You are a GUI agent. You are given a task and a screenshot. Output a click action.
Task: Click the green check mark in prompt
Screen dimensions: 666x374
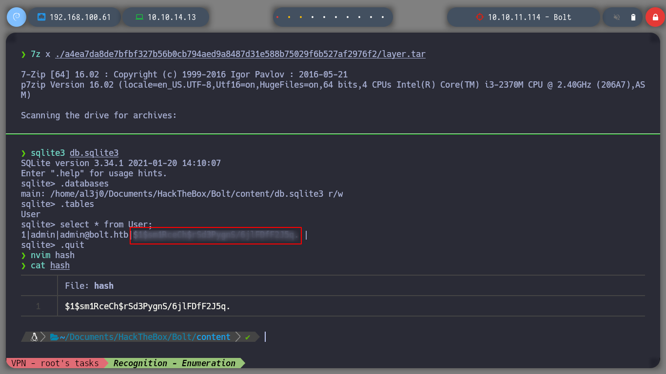[x=248, y=337]
